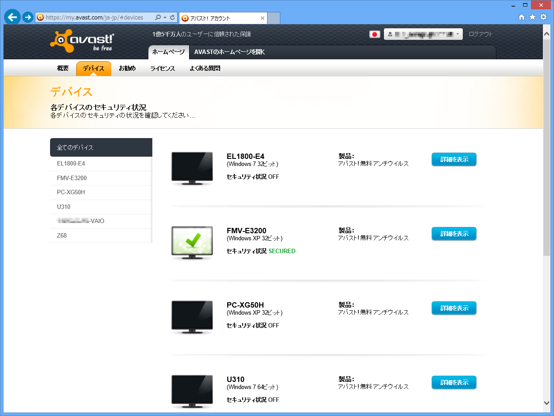Select the ホームページ tab
Screen dimensions: 554x416
pyautogui.click(x=168, y=52)
